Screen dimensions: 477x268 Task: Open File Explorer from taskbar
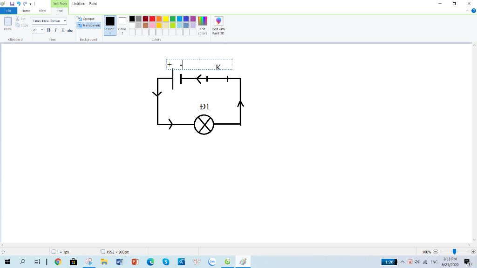click(104, 261)
